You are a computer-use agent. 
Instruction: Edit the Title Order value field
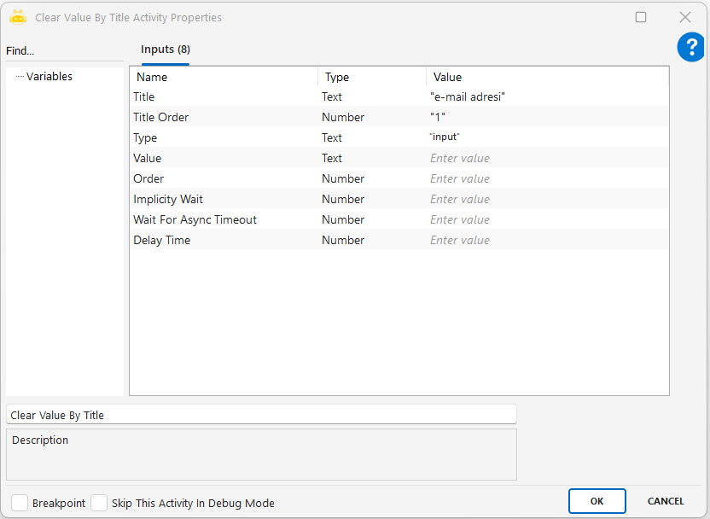coord(546,118)
